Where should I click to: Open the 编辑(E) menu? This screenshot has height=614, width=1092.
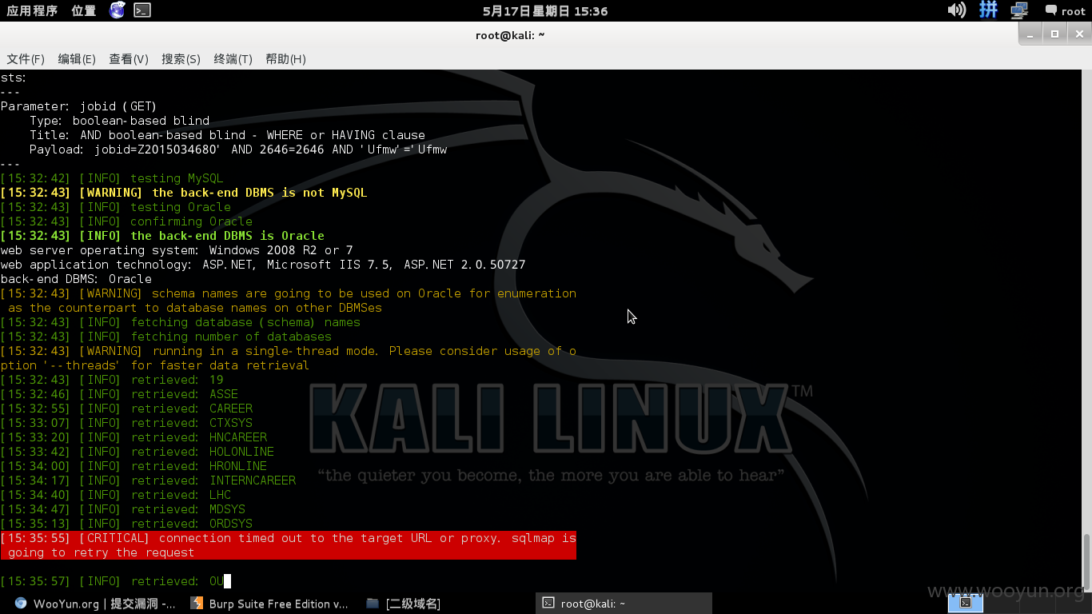click(x=77, y=59)
